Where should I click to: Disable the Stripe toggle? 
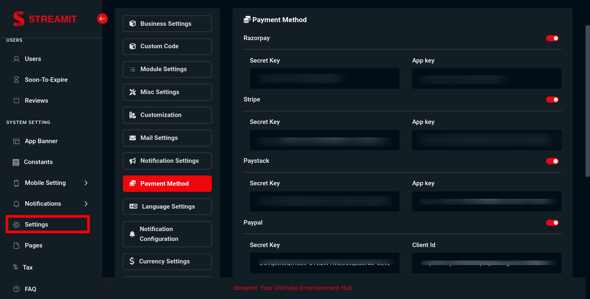pos(552,99)
